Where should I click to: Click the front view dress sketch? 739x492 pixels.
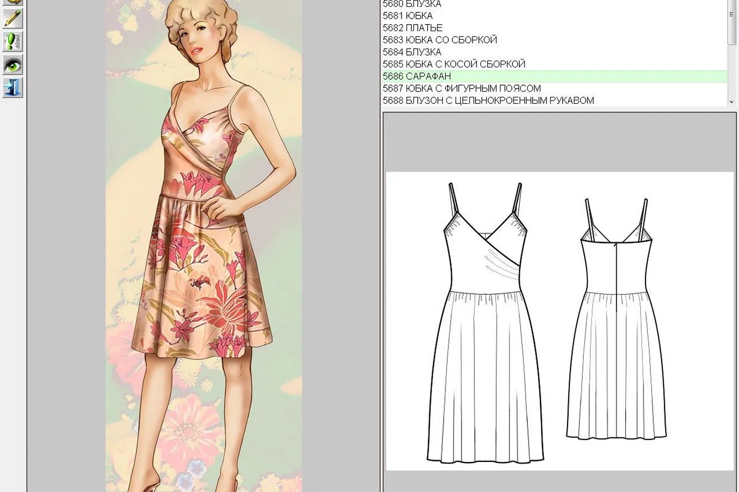tap(485, 322)
